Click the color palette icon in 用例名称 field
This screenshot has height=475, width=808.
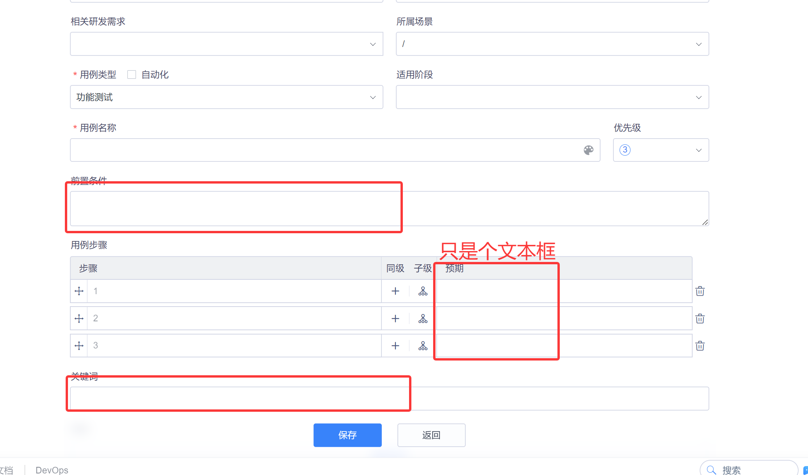tap(589, 150)
